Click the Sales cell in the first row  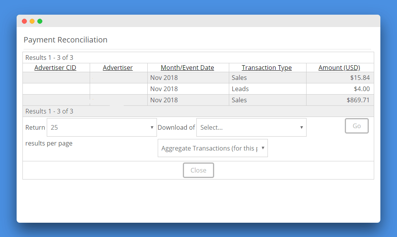coord(239,78)
